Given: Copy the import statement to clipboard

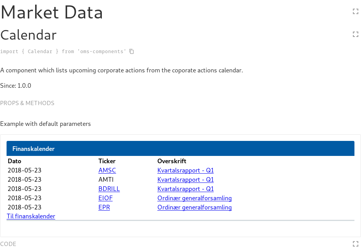Looking at the screenshot, I should [x=132, y=51].
